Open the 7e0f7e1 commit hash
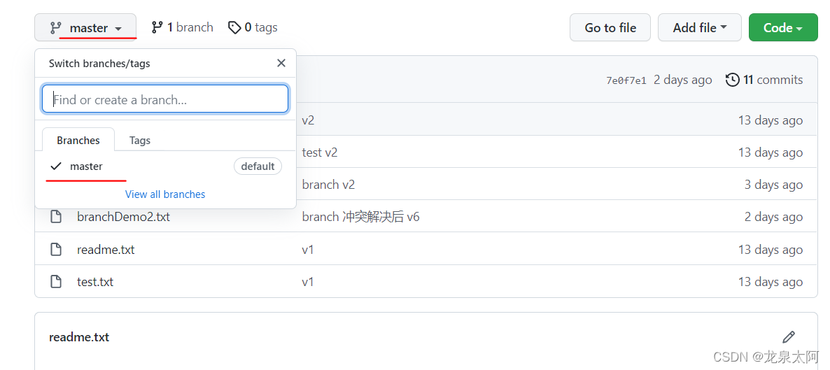 point(626,80)
